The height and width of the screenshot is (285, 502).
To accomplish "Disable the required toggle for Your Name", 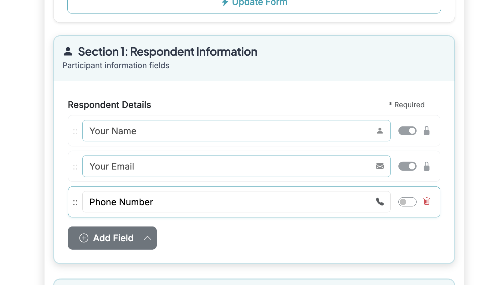I will click(407, 131).
